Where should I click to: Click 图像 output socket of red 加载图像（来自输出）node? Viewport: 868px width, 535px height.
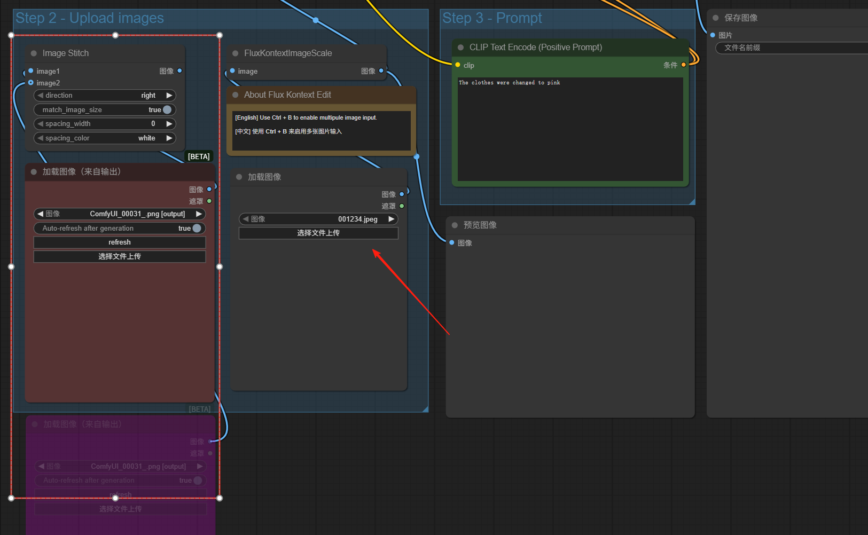coord(209,189)
